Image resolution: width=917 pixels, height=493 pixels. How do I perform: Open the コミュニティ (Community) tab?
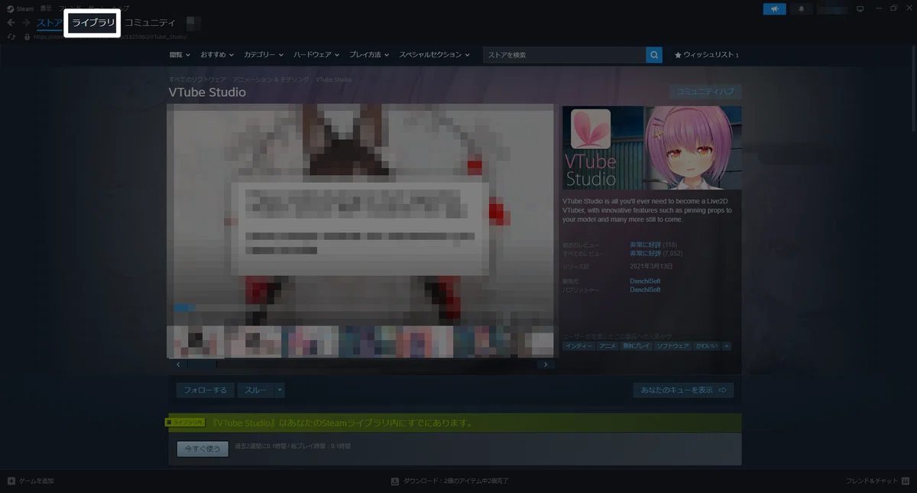pos(150,23)
